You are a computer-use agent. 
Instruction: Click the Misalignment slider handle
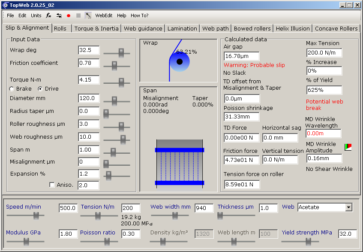pos(106,164)
